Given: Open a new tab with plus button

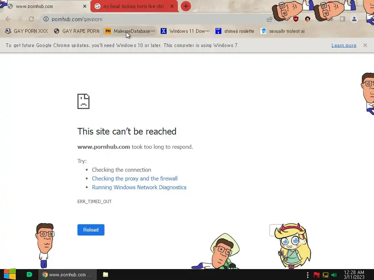Looking at the screenshot, I should [186, 7].
